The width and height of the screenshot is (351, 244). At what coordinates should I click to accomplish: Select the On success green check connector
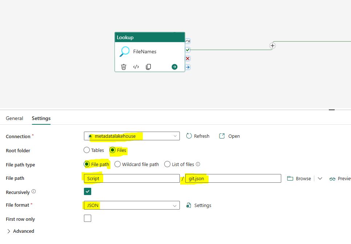[x=187, y=50]
